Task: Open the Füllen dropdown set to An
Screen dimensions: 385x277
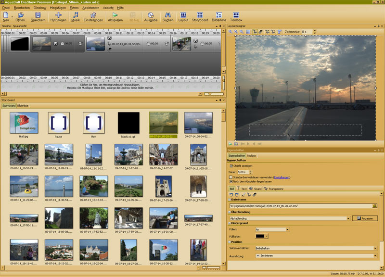Action: click(287, 230)
